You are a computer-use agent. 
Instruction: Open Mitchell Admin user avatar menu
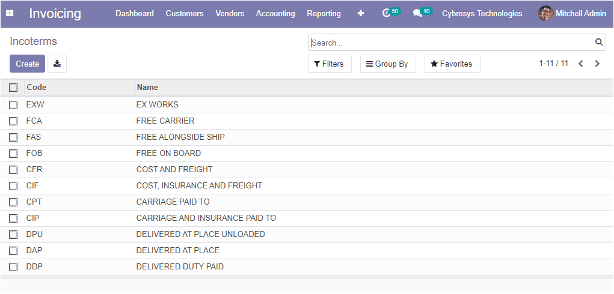pos(572,13)
